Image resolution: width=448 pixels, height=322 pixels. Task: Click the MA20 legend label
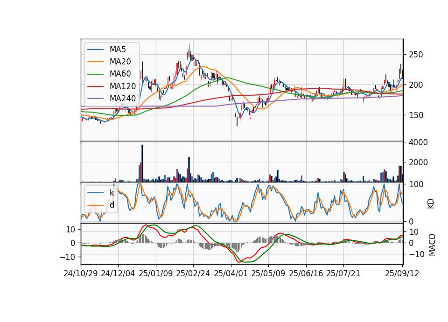click(120, 62)
